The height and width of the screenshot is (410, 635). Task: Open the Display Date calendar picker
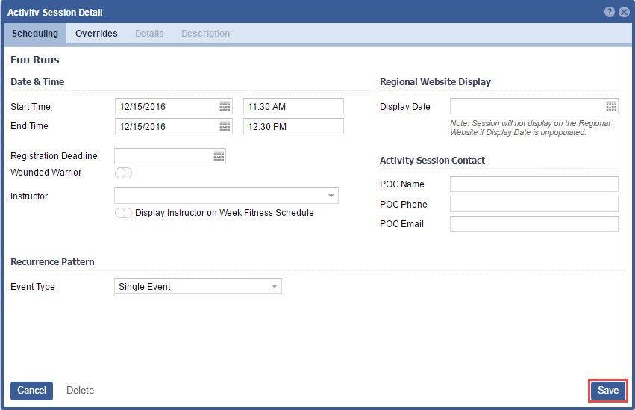(x=611, y=106)
